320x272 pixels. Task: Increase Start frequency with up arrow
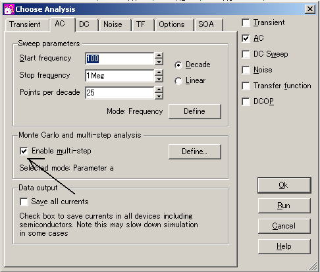click(x=159, y=55)
